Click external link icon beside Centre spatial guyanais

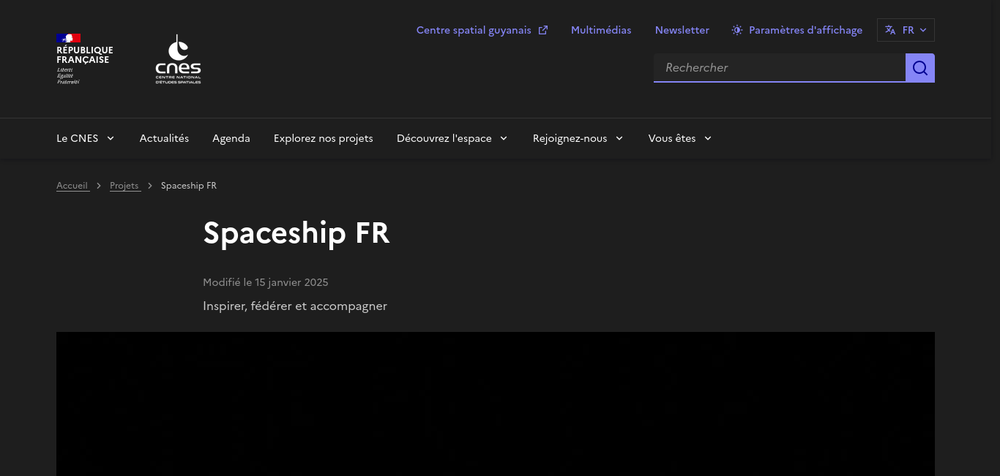tap(543, 30)
